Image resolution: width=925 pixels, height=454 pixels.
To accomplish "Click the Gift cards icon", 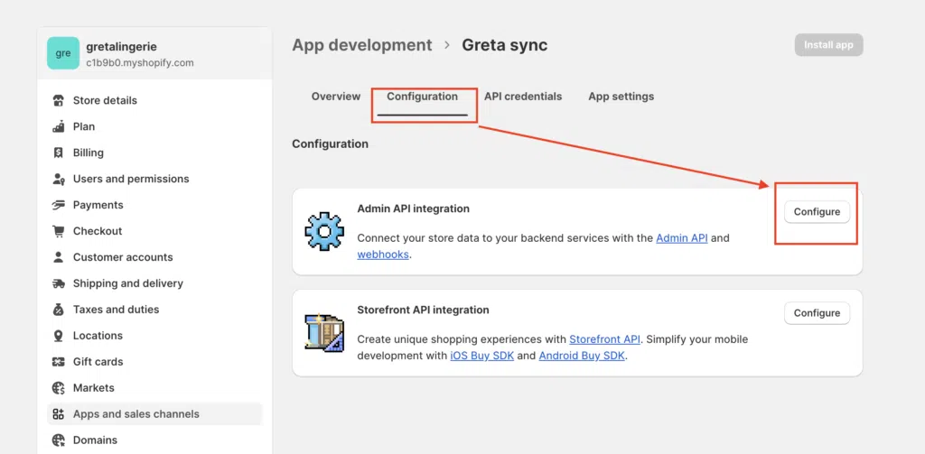I will (x=59, y=361).
